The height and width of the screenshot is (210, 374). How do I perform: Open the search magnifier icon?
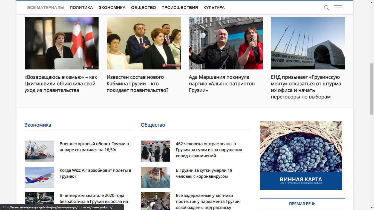point(327,8)
